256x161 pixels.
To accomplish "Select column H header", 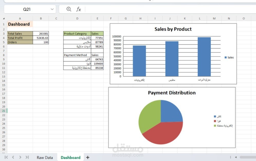I will pyautogui.click(x=140, y=19).
